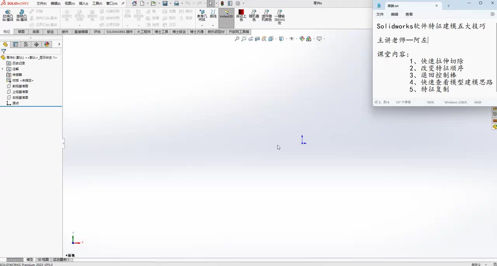This screenshot has height=266, width=497.
Task: Switch to the 评估 (Evaluate) ribbon tab
Action: pos(97,32)
